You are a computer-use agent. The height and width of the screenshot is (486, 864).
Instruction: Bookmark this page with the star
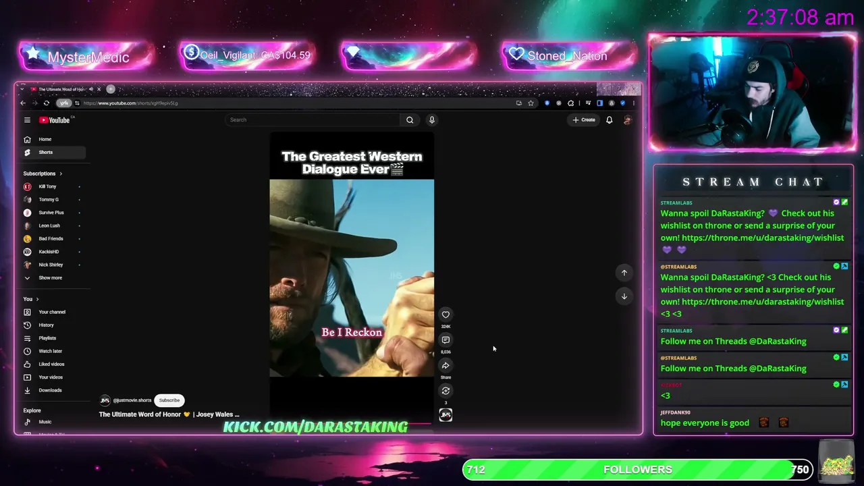[x=531, y=103]
